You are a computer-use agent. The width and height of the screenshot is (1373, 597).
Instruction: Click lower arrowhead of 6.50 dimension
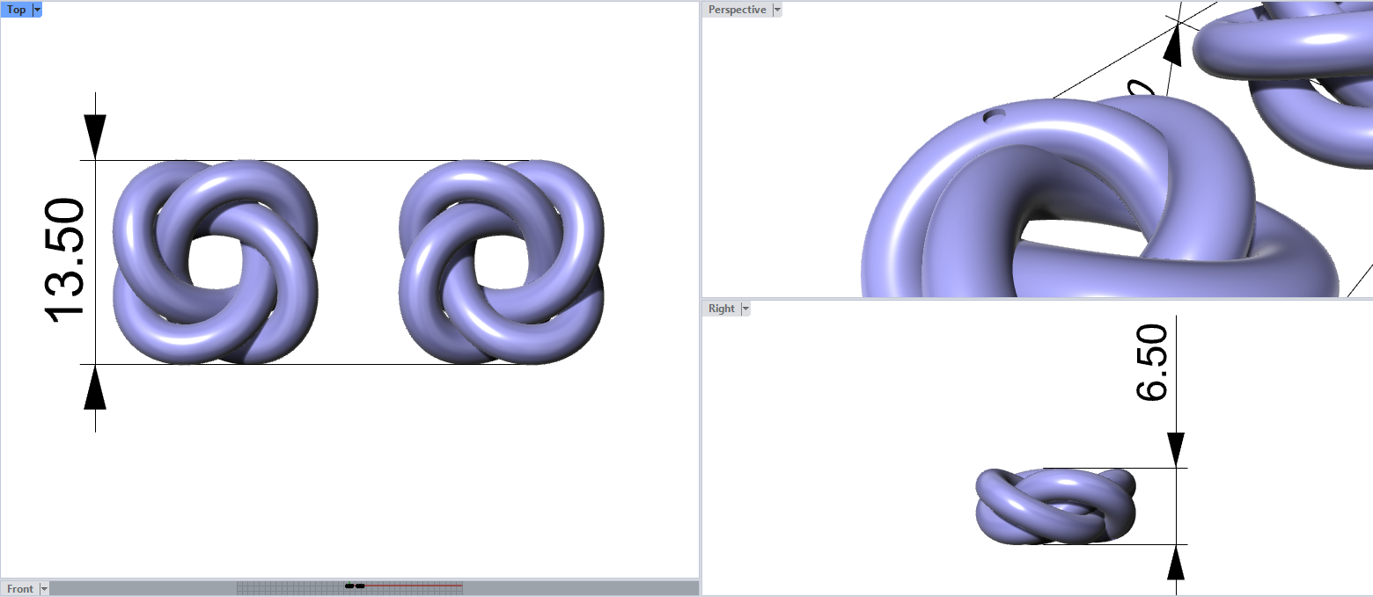pos(1175,562)
